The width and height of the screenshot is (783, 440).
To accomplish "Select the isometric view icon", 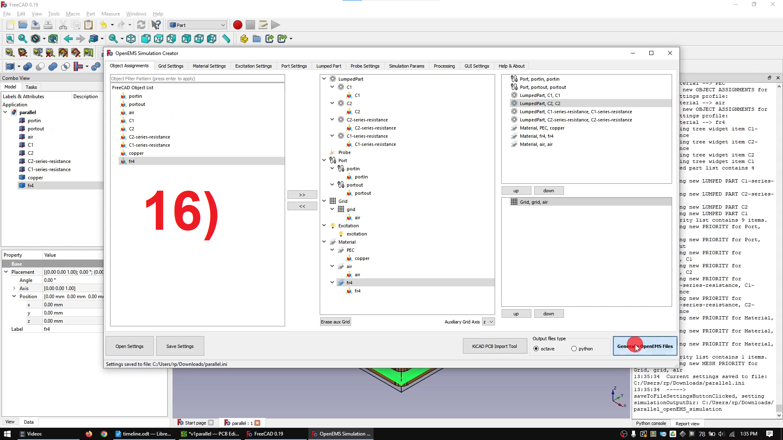I will coord(131,39).
